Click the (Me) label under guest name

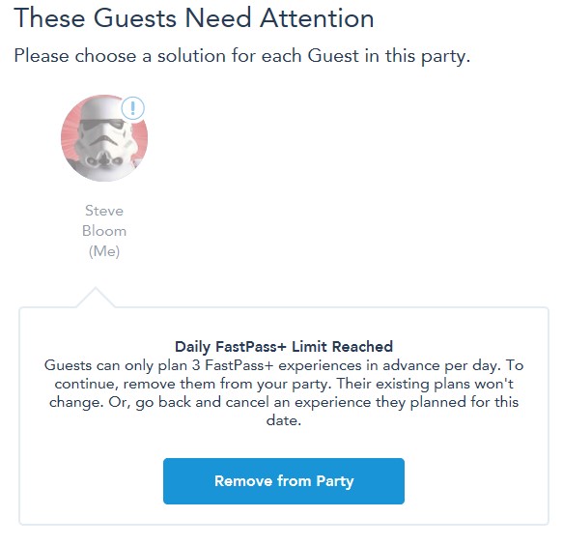point(104,251)
